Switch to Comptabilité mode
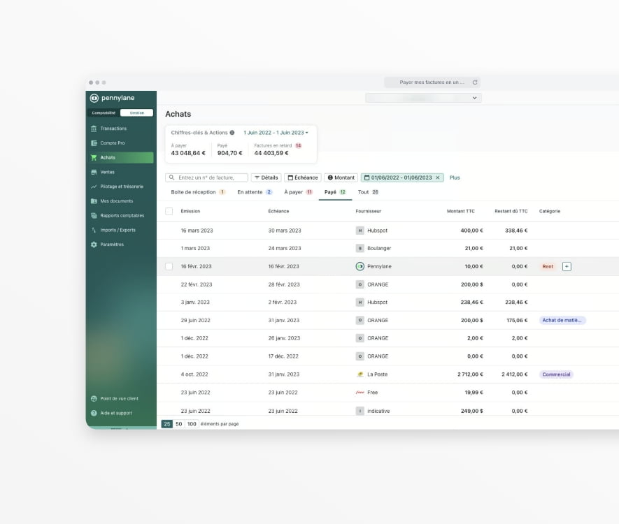The image size is (619, 524). 104,112
